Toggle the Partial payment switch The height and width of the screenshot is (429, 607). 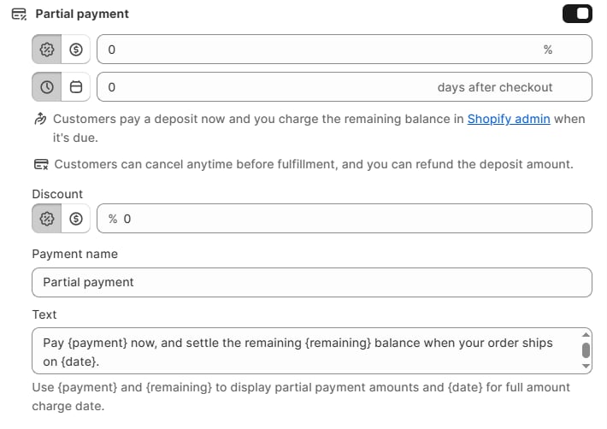(577, 14)
